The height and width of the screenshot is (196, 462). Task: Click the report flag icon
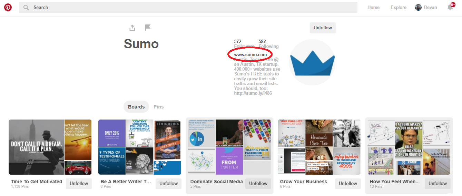pyautogui.click(x=148, y=28)
